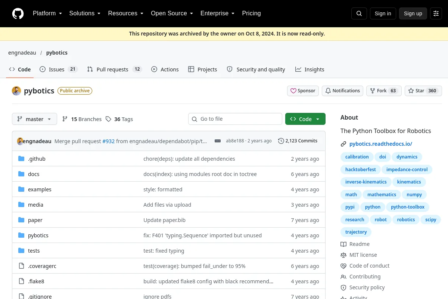Image resolution: width=448 pixels, height=299 pixels.
Task: Click the Code of conduct heart icon
Action: [343, 266]
